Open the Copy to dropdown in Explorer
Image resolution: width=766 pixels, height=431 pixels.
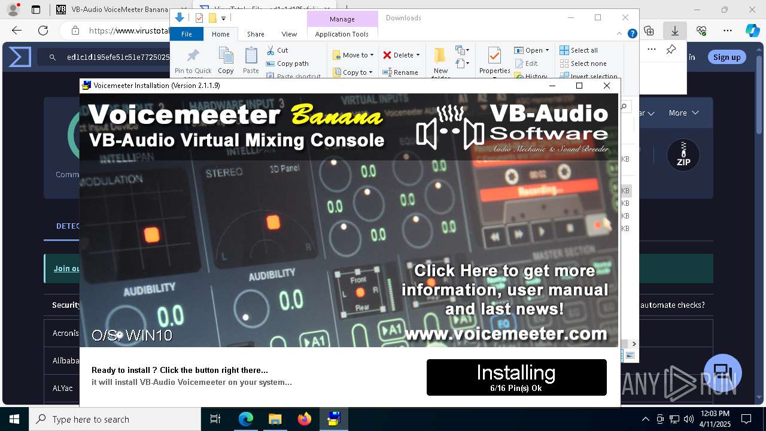point(352,72)
